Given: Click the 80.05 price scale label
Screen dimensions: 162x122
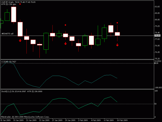Looking at the screenshot, I should click(157, 20).
